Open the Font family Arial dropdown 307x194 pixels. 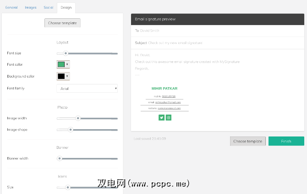pyautogui.click(x=87, y=88)
